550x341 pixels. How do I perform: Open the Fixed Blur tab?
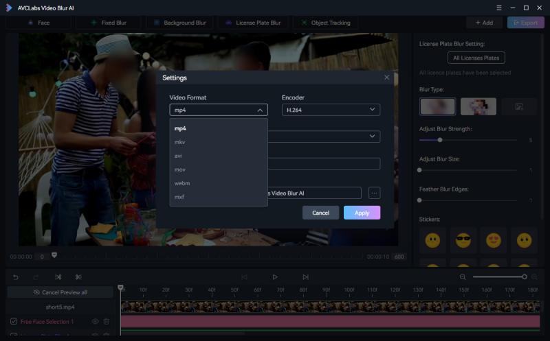pyautogui.click(x=109, y=23)
